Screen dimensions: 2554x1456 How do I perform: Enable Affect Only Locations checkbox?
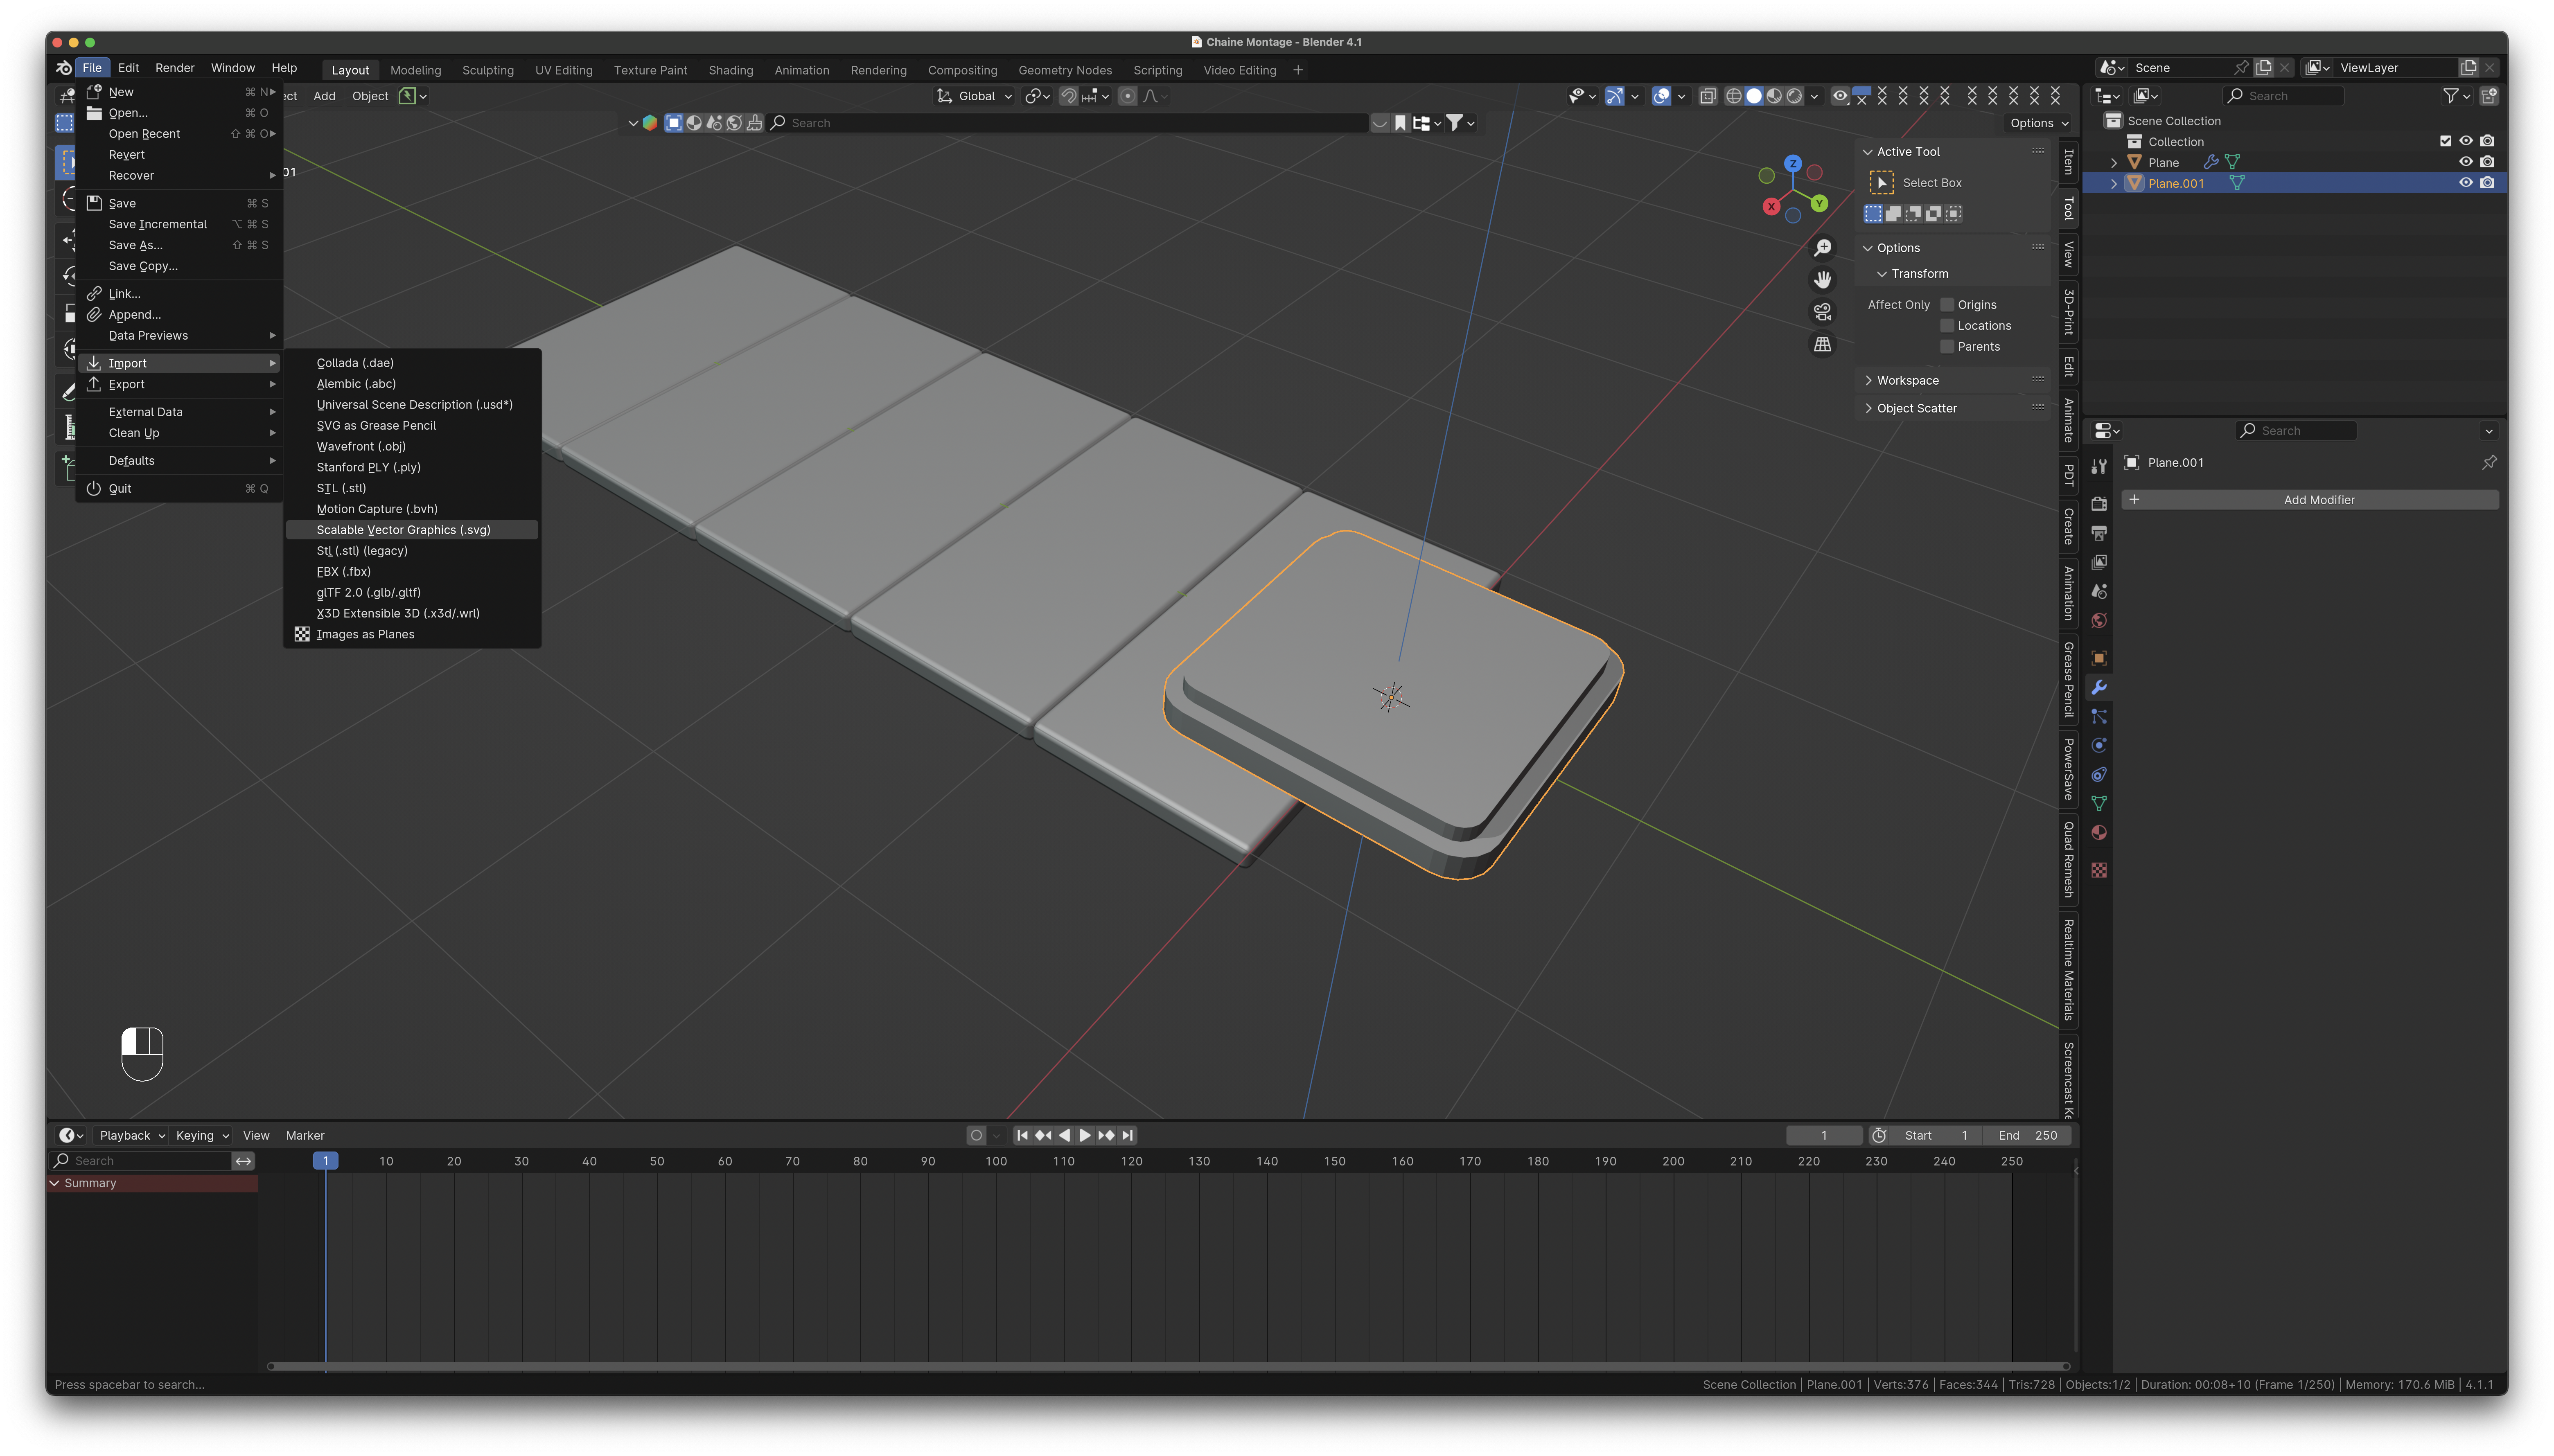pyautogui.click(x=1947, y=326)
